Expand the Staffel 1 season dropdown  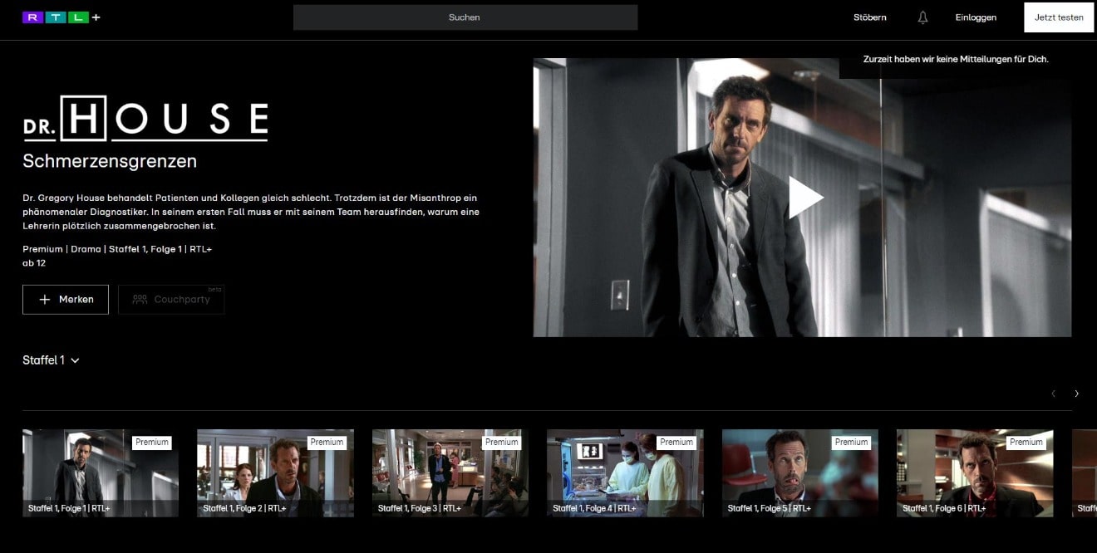point(51,360)
